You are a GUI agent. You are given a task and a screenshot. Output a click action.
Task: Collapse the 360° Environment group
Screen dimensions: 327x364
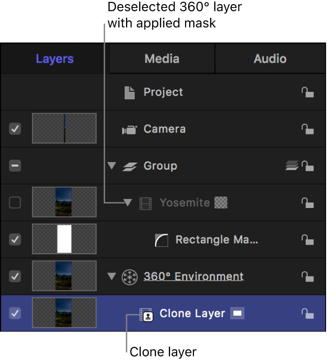coord(111,276)
